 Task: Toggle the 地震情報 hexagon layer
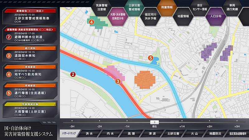coord(183,16)
